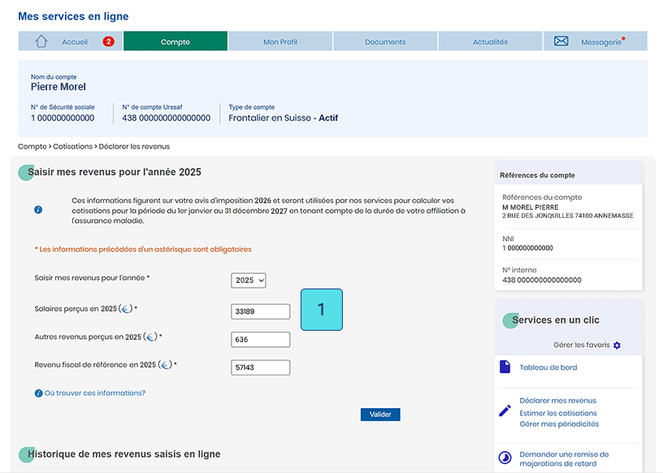Viewport: 663px width, 473px height.
Task: Click the Gérer les favoris link
Action: [x=582, y=345]
